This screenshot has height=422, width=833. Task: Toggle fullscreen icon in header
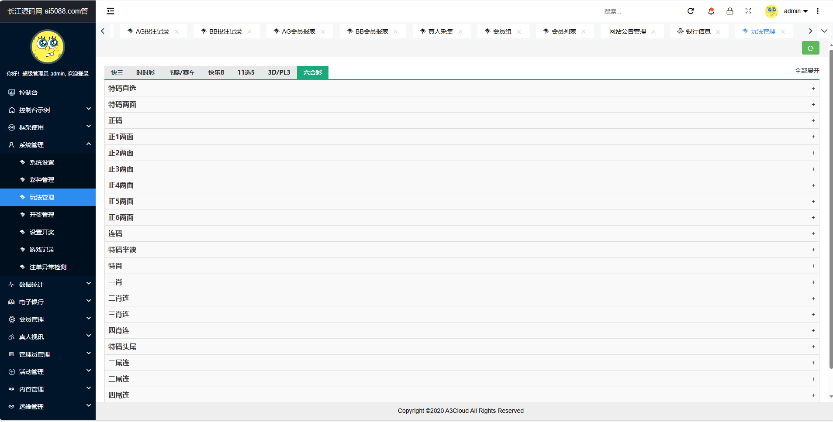pyautogui.click(x=748, y=11)
